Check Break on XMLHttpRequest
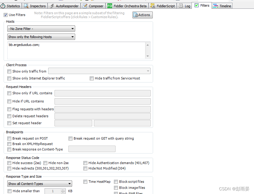 point(9,144)
